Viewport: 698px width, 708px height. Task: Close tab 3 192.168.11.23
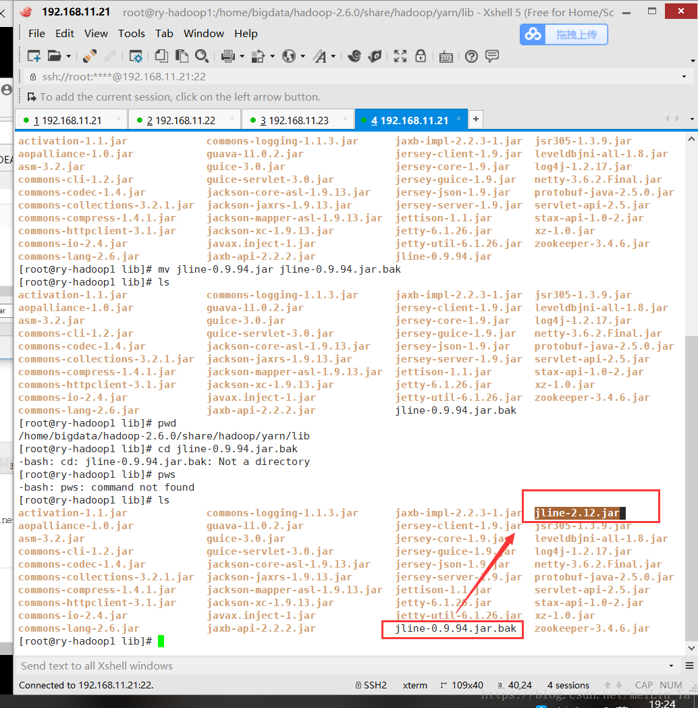(x=345, y=119)
